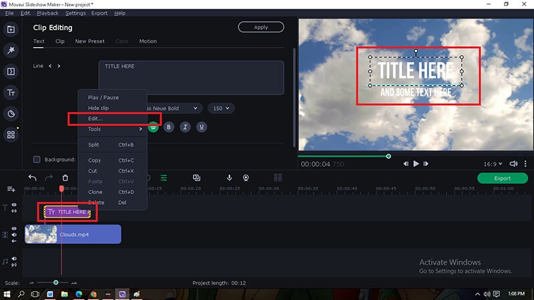Switch to the Motion tab
The image size is (534, 300).
point(148,41)
